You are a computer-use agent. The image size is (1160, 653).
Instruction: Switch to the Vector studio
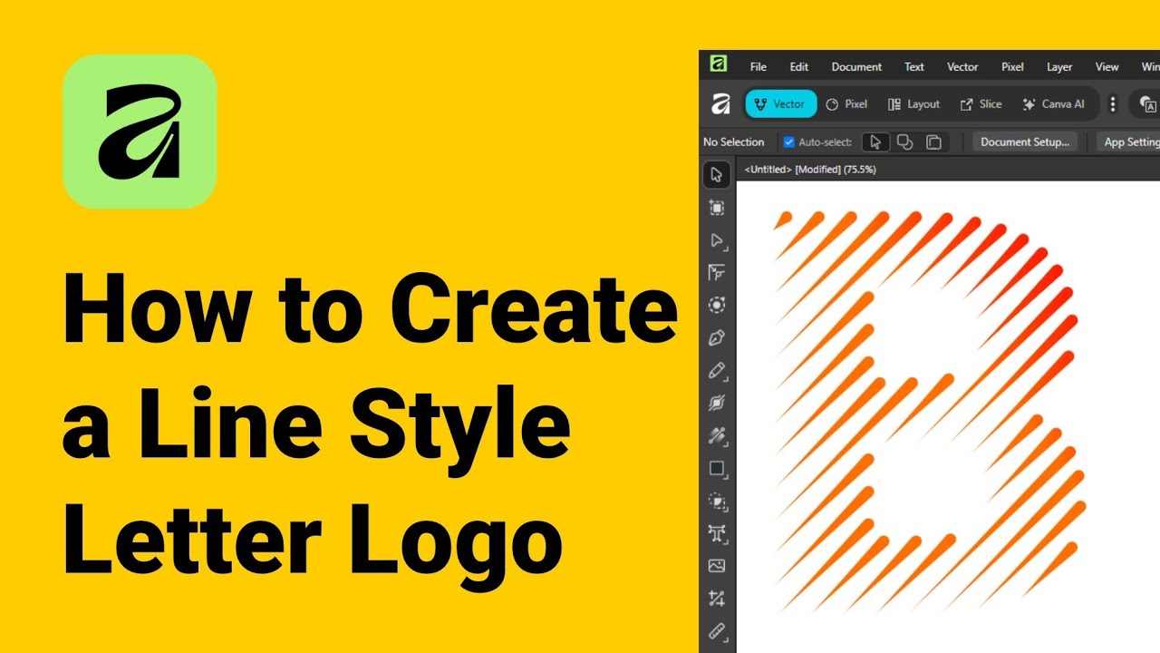coord(781,104)
